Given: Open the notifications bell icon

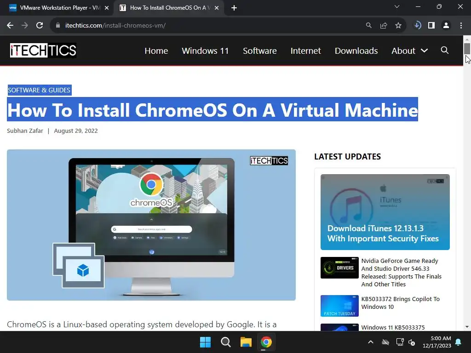Looking at the screenshot, I should point(459,342).
